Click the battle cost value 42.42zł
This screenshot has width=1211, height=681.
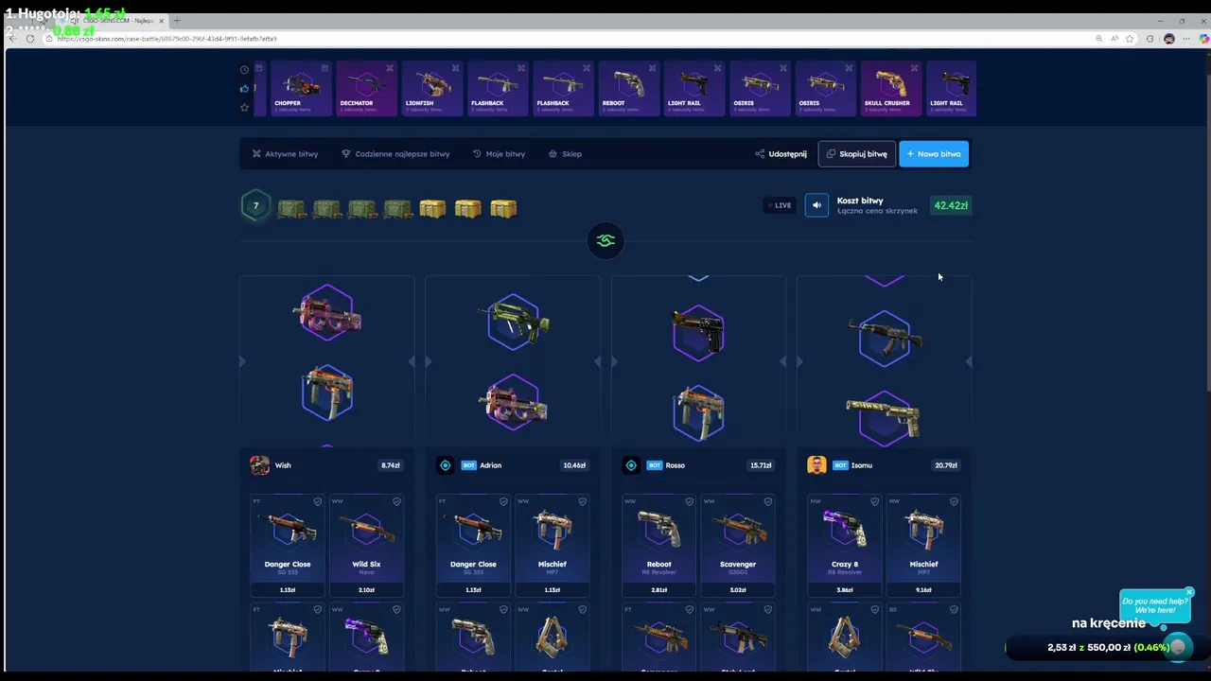click(951, 205)
